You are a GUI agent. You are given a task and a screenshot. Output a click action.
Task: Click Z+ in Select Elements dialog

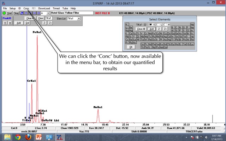165,29
